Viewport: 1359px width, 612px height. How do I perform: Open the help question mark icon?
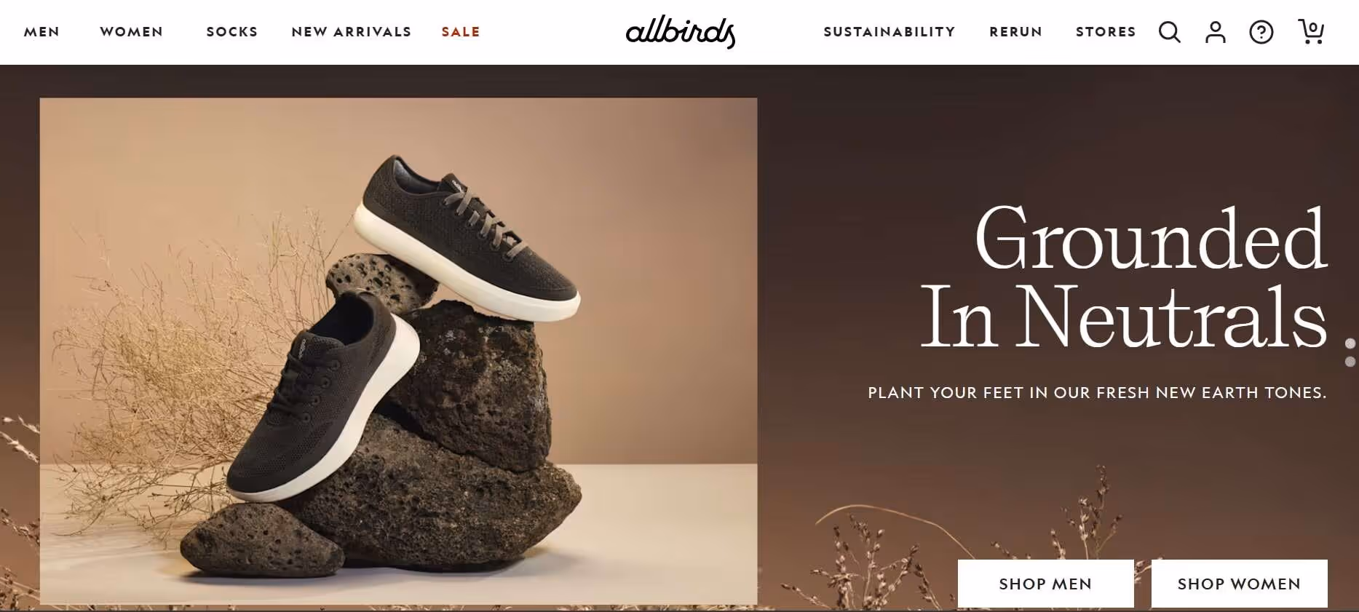tap(1261, 32)
